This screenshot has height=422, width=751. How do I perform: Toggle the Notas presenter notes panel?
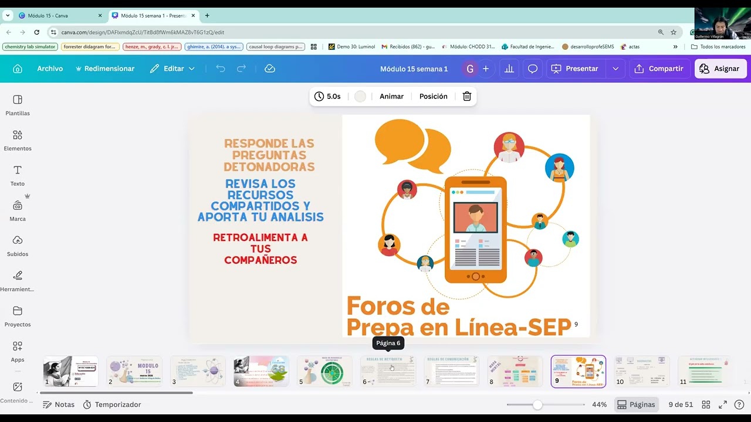click(x=59, y=404)
